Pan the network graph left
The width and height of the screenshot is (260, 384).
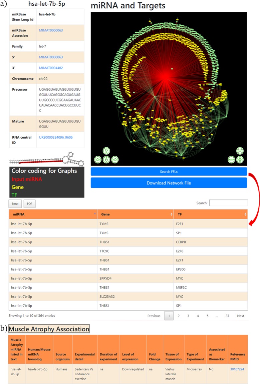[x=98, y=159]
